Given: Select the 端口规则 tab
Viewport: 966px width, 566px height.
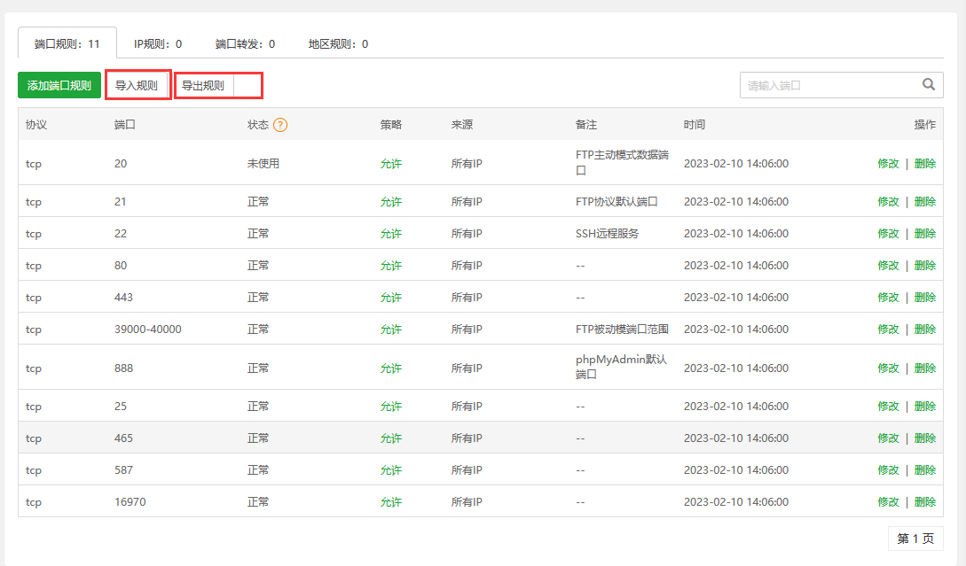Looking at the screenshot, I should 68,42.
